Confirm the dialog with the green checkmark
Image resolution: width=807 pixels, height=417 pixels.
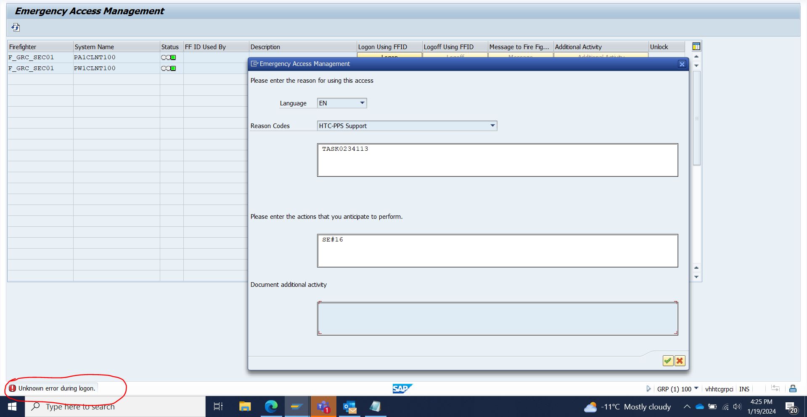pyautogui.click(x=668, y=361)
